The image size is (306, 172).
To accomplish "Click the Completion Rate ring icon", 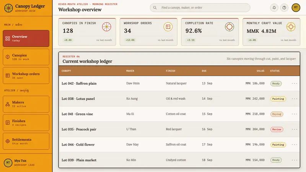I will (229, 27).
